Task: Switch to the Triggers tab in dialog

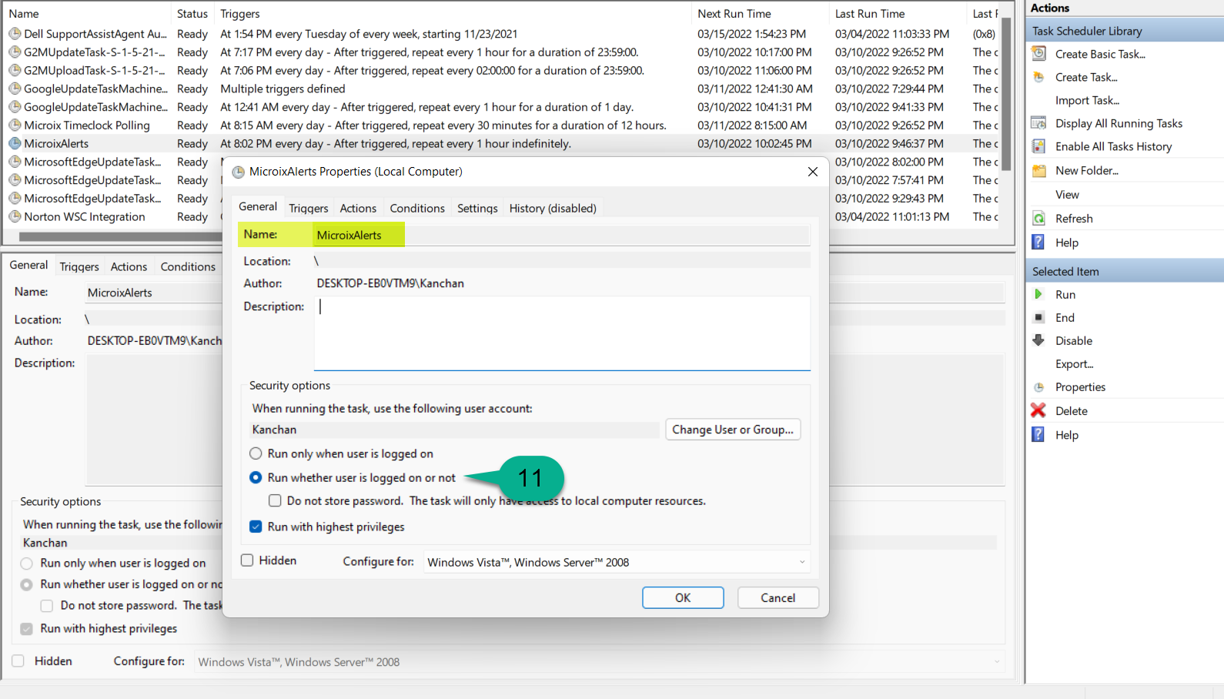Action: [x=308, y=208]
